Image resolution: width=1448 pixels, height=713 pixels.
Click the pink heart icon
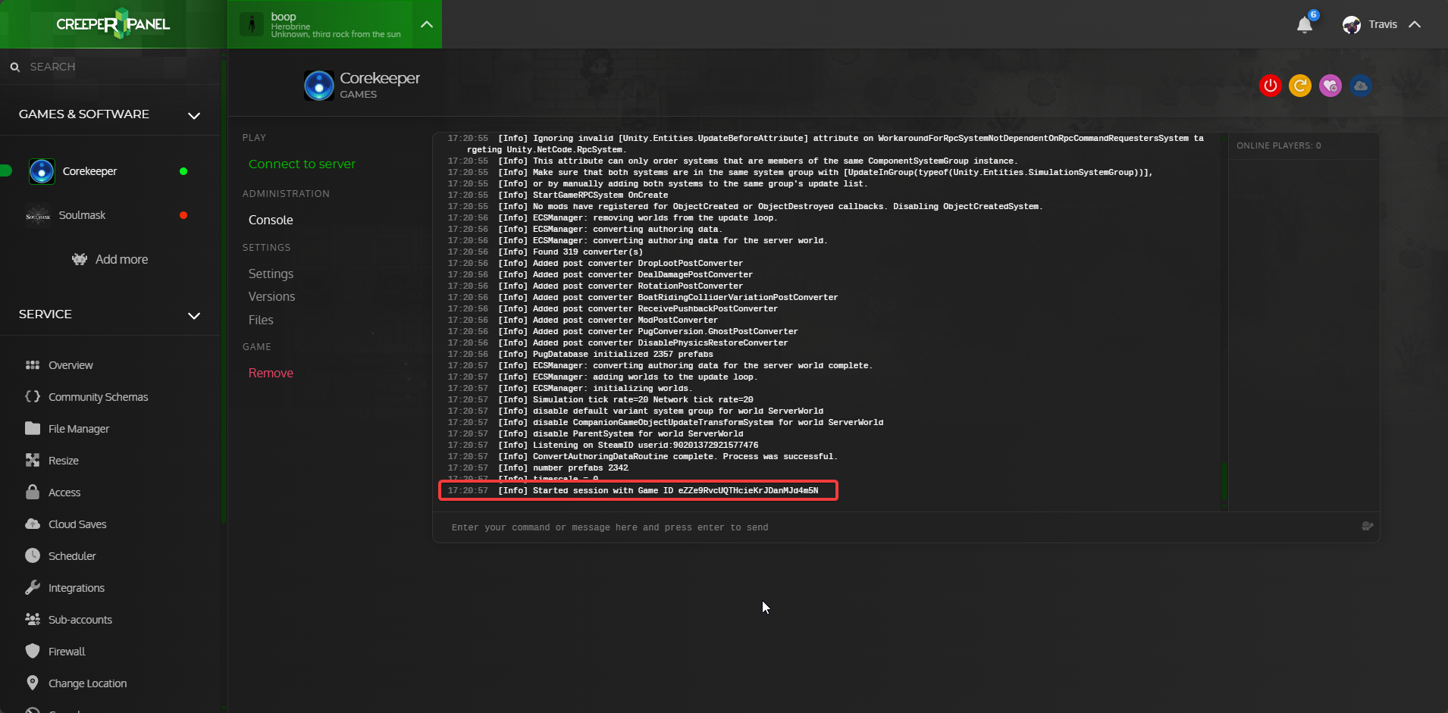[x=1330, y=86]
